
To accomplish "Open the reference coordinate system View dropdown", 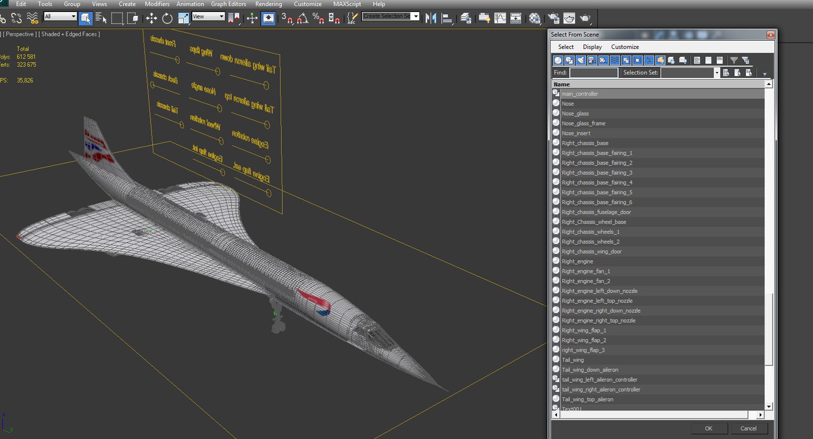I will pyautogui.click(x=208, y=16).
